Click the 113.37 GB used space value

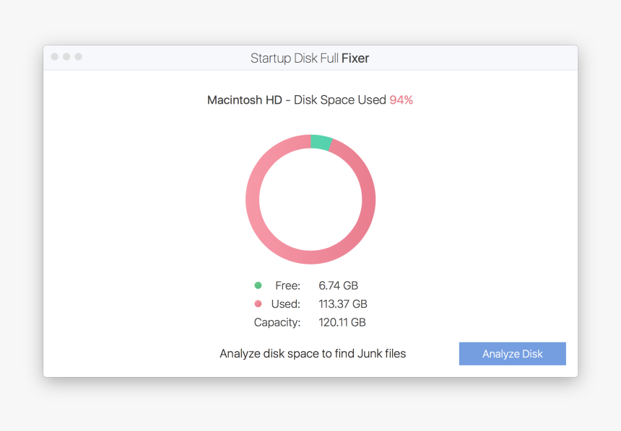tap(343, 303)
